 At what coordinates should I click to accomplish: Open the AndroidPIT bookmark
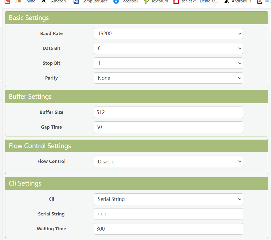(x=238, y=2)
